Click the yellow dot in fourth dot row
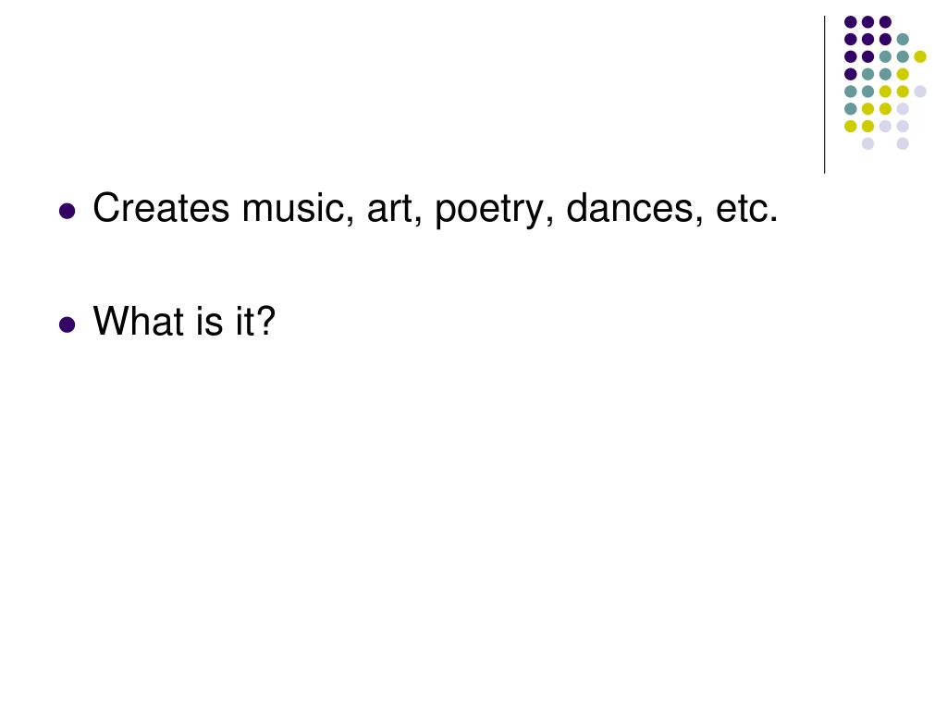 click(903, 74)
